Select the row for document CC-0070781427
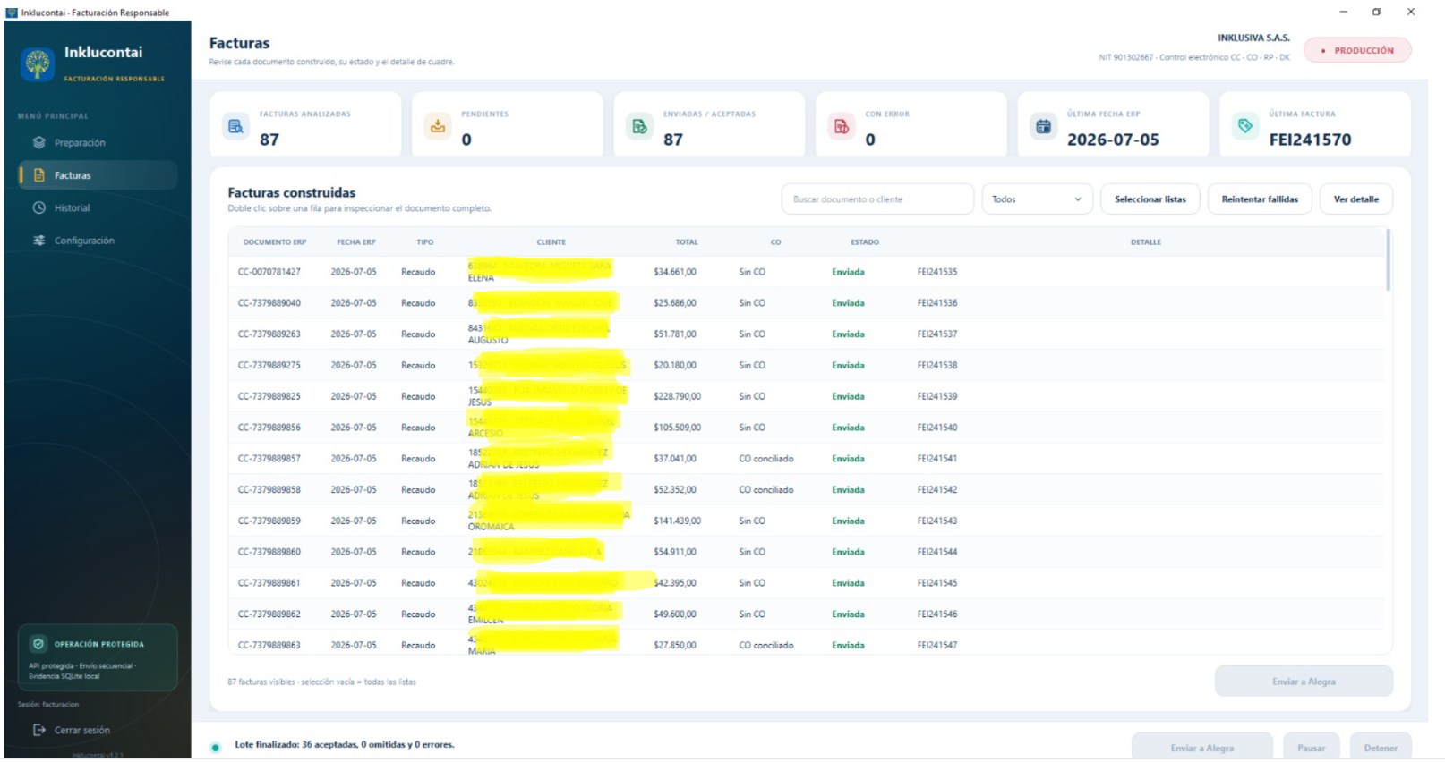This screenshot has width=1445, height=762. coord(806,272)
